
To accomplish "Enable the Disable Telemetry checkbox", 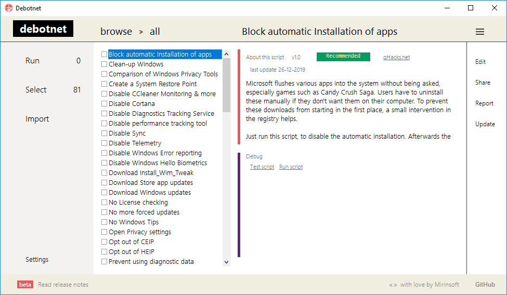I will (104, 143).
